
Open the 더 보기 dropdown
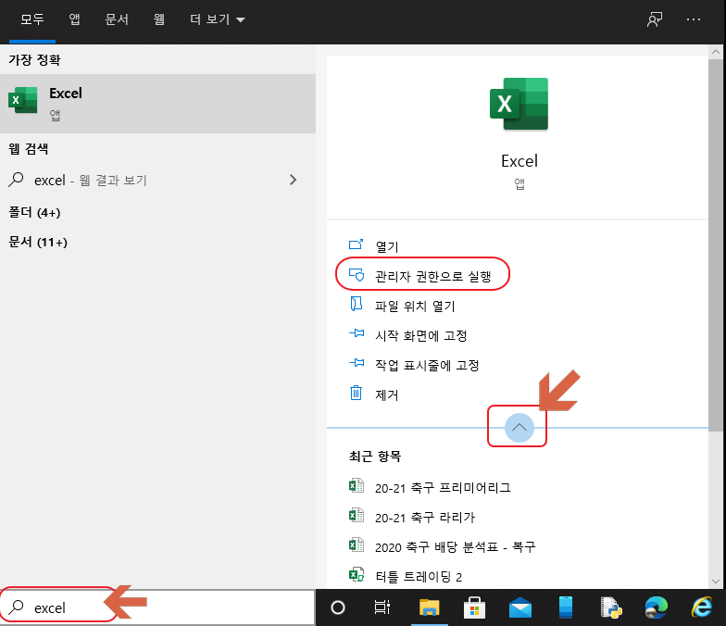click(217, 19)
